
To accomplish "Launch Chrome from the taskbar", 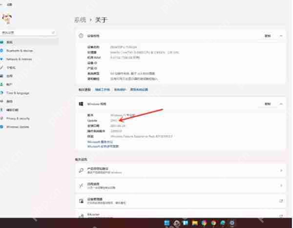I will pos(213,223).
